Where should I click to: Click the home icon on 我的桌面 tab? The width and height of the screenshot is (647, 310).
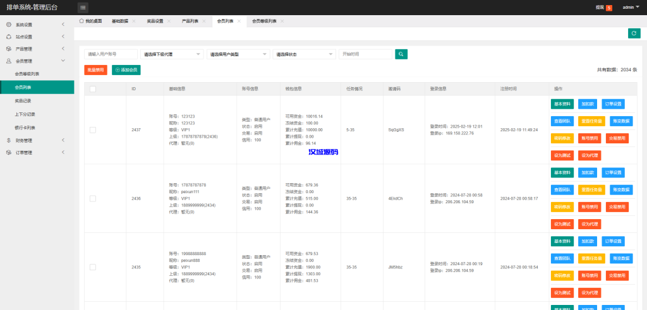(x=82, y=21)
